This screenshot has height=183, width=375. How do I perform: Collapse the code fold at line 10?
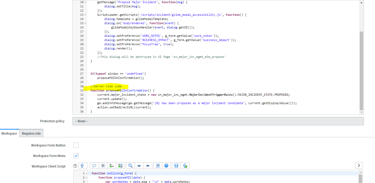[85, 2]
